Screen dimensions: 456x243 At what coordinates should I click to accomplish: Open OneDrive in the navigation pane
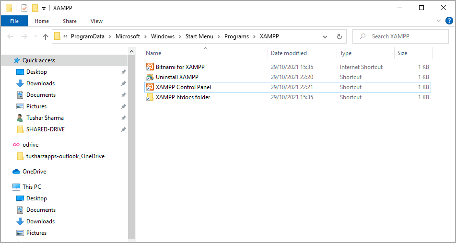(34, 172)
